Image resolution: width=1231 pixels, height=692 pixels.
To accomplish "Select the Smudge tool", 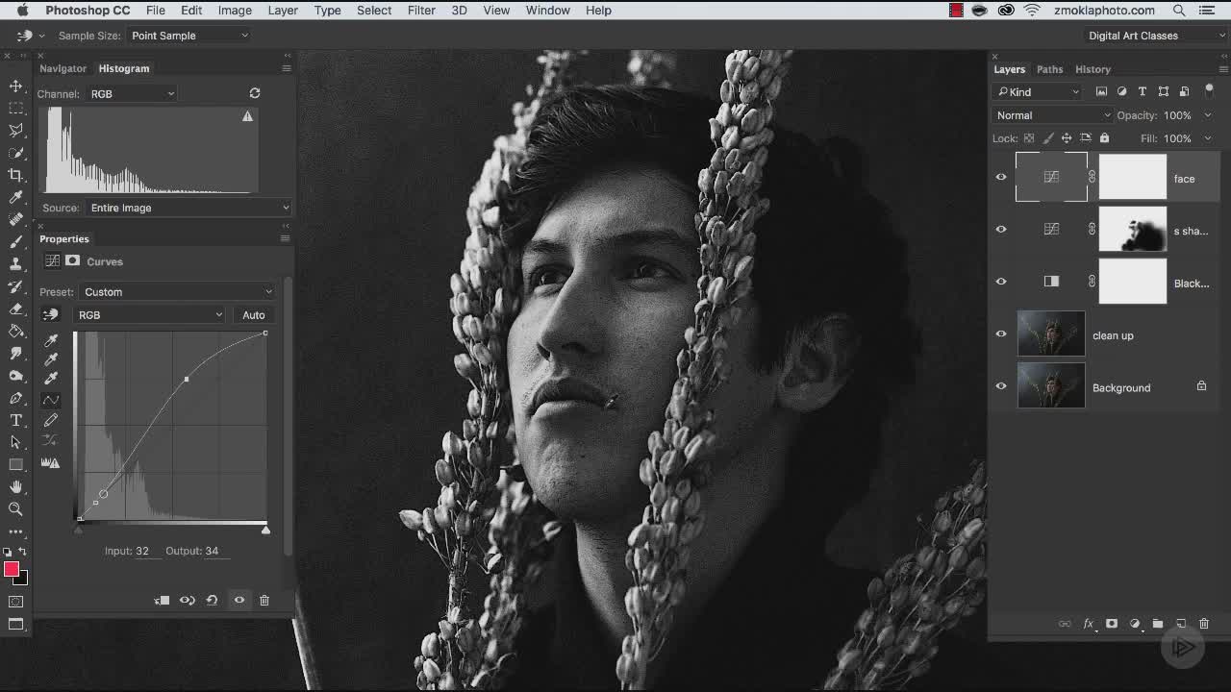I will tap(16, 353).
